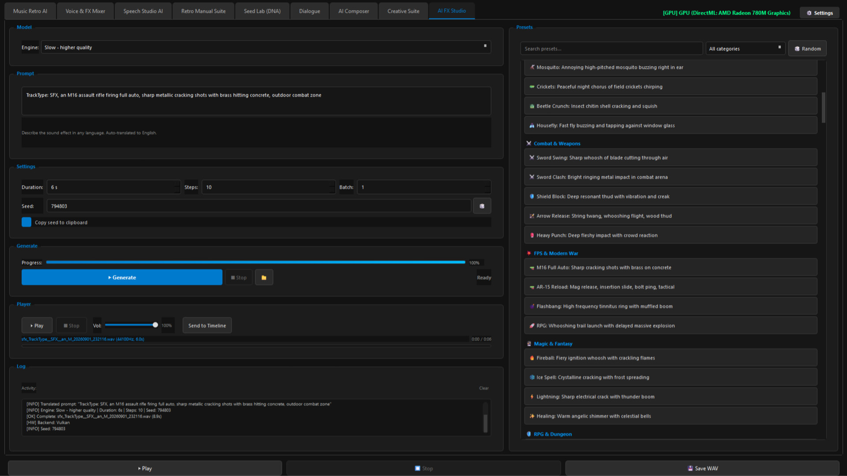Screen dimensions: 847x476
Task: Select the Crickets preset
Action: pyautogui.click(x=671, y=87)
